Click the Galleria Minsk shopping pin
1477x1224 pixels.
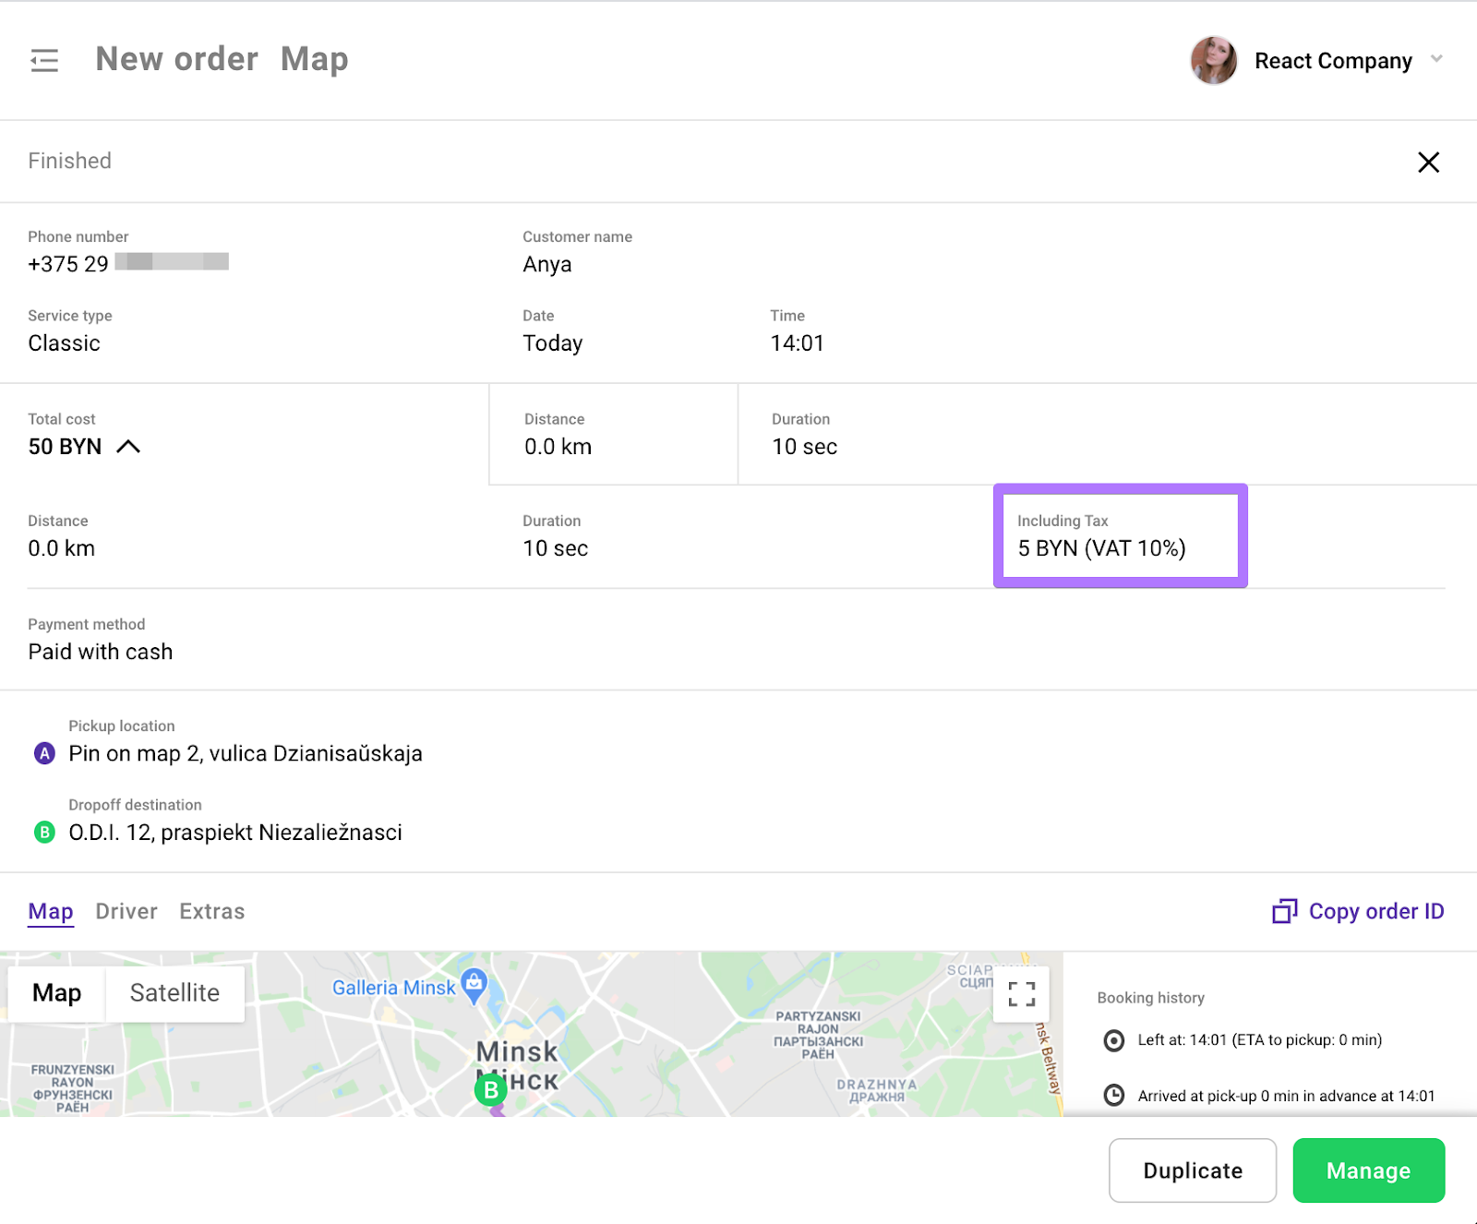point(474,985)
